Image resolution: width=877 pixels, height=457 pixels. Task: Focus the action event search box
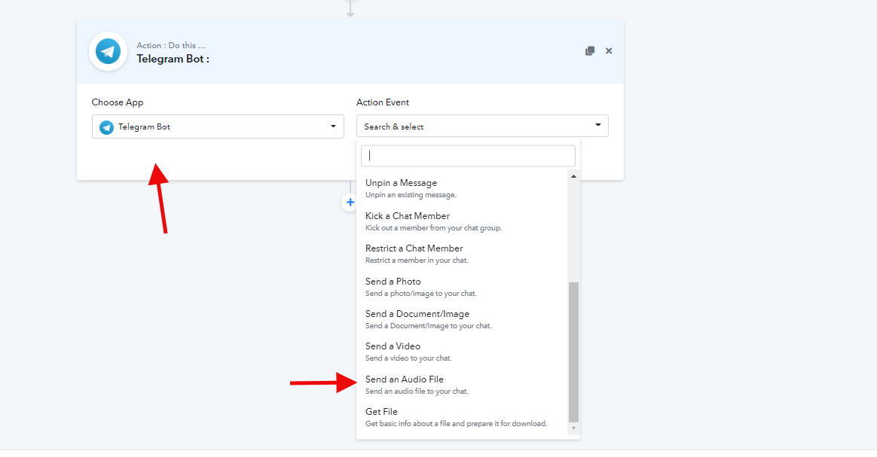click(x=468, y=156)
